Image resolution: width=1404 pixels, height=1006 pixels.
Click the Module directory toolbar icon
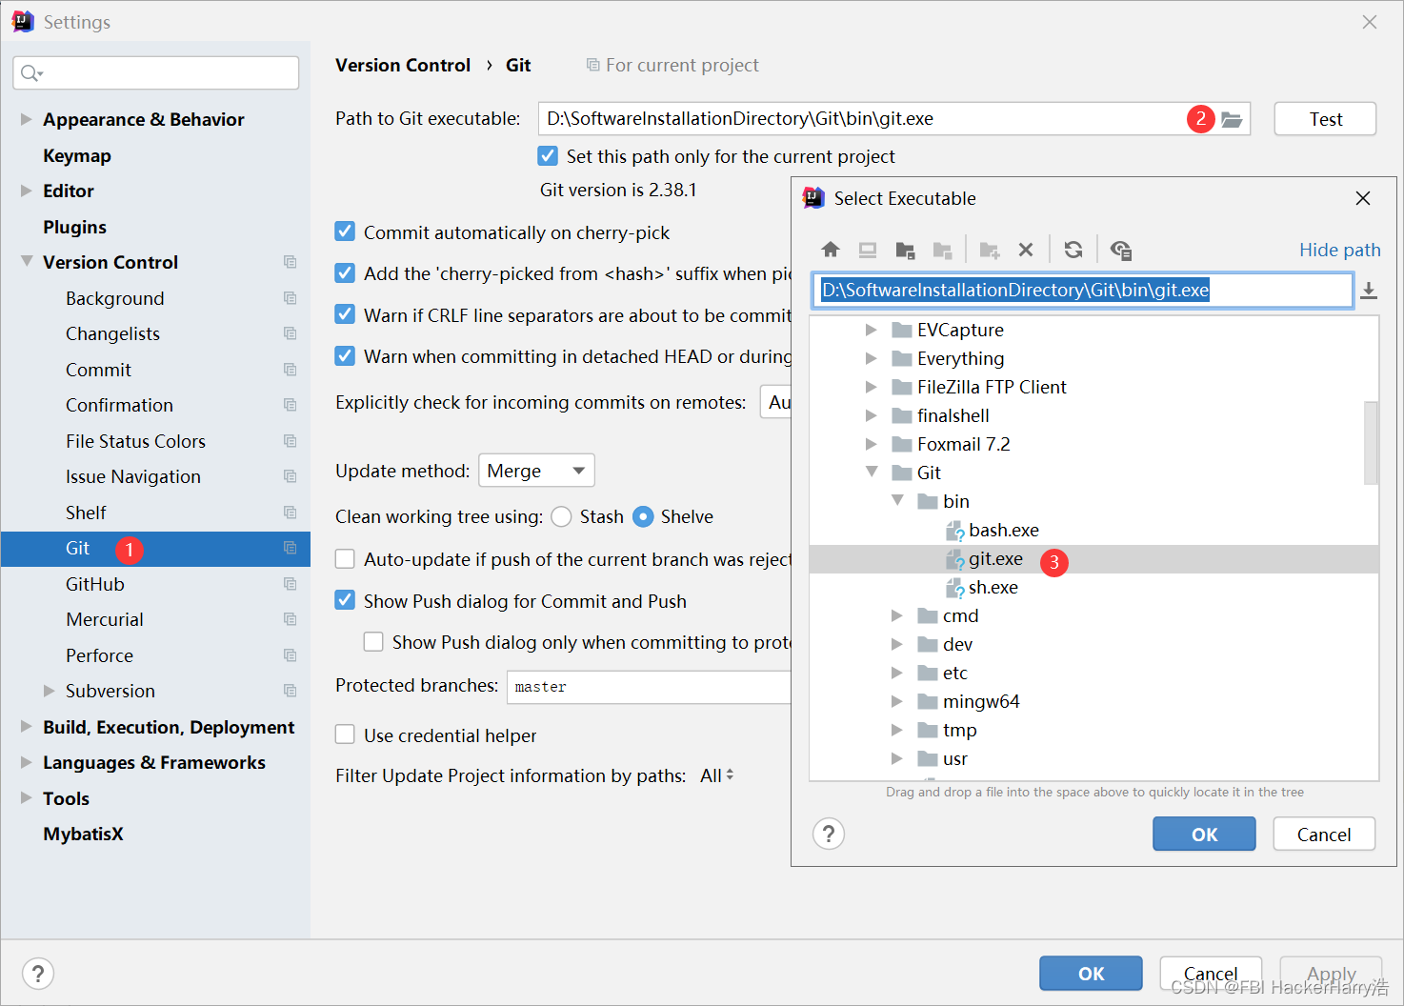coord(942,250)
